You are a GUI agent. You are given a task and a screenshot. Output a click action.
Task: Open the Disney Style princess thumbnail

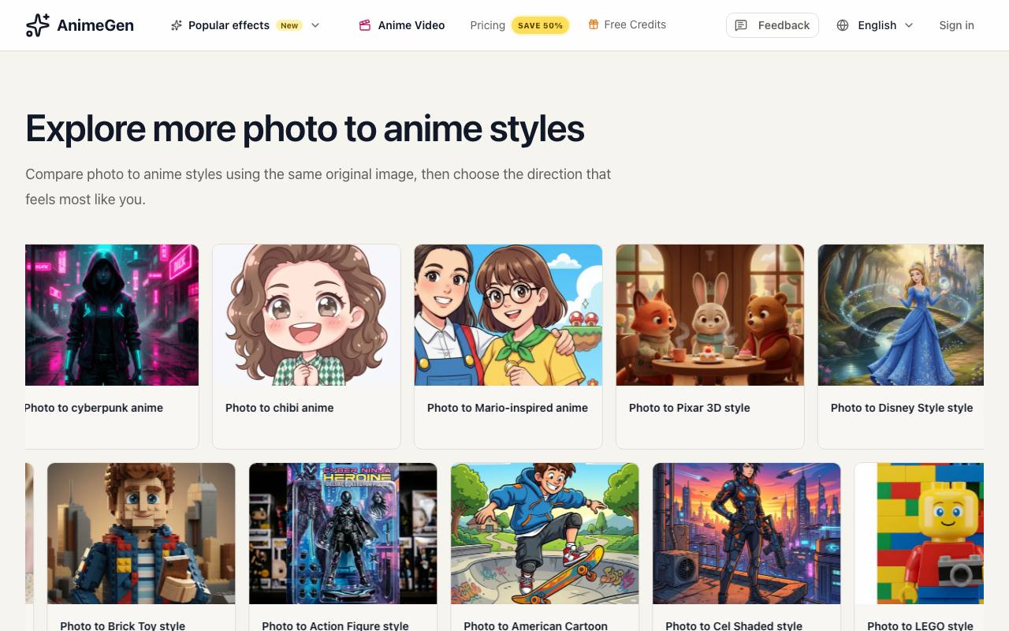(901, 315)
